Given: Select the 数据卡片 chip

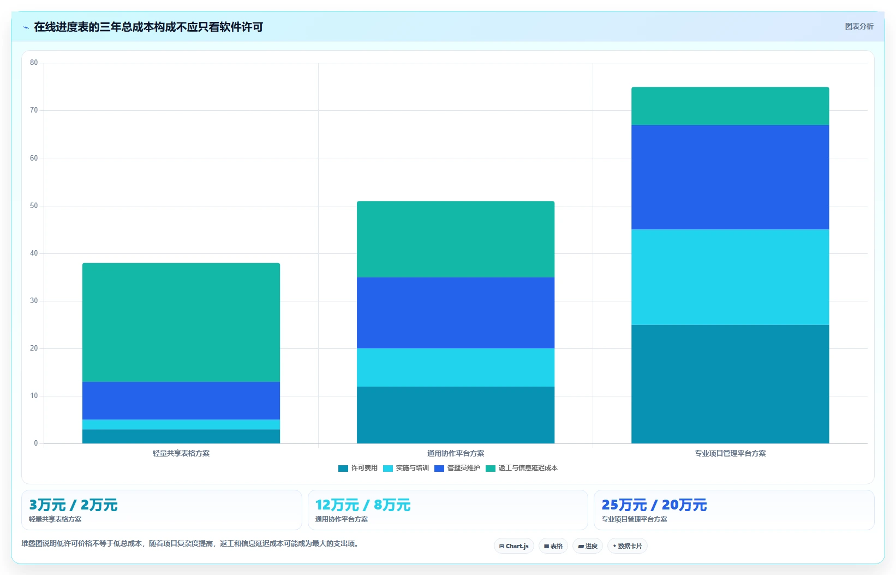Looking at the screenshot, I should coord(628,546).
